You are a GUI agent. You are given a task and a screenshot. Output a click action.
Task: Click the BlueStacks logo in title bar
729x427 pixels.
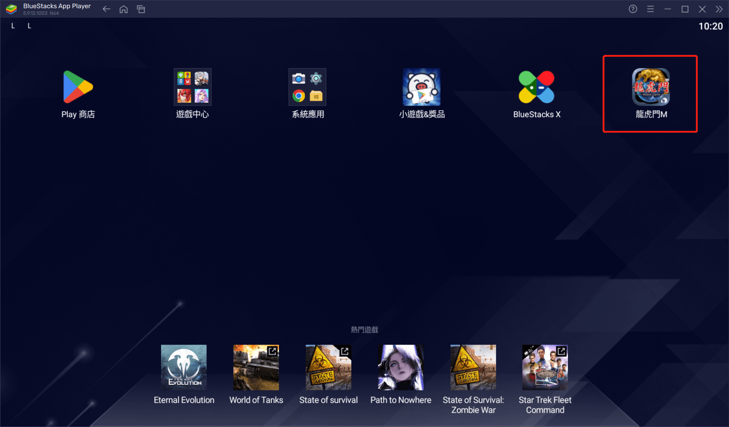point(11,9)
